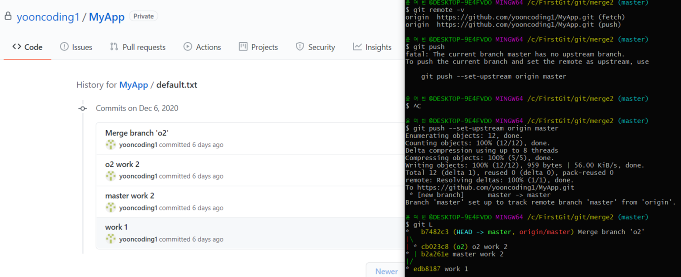Click "Branch 'master' set up to track" line
The image size is (681, 277).
[541, 203]
